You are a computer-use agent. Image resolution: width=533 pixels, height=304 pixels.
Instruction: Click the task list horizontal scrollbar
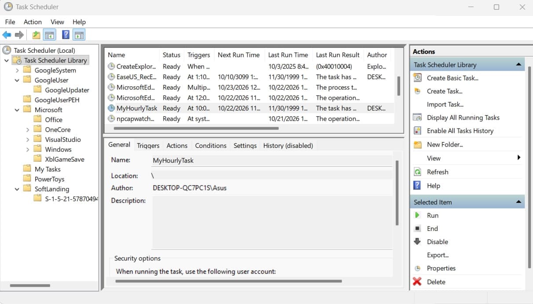click(196, 128)
